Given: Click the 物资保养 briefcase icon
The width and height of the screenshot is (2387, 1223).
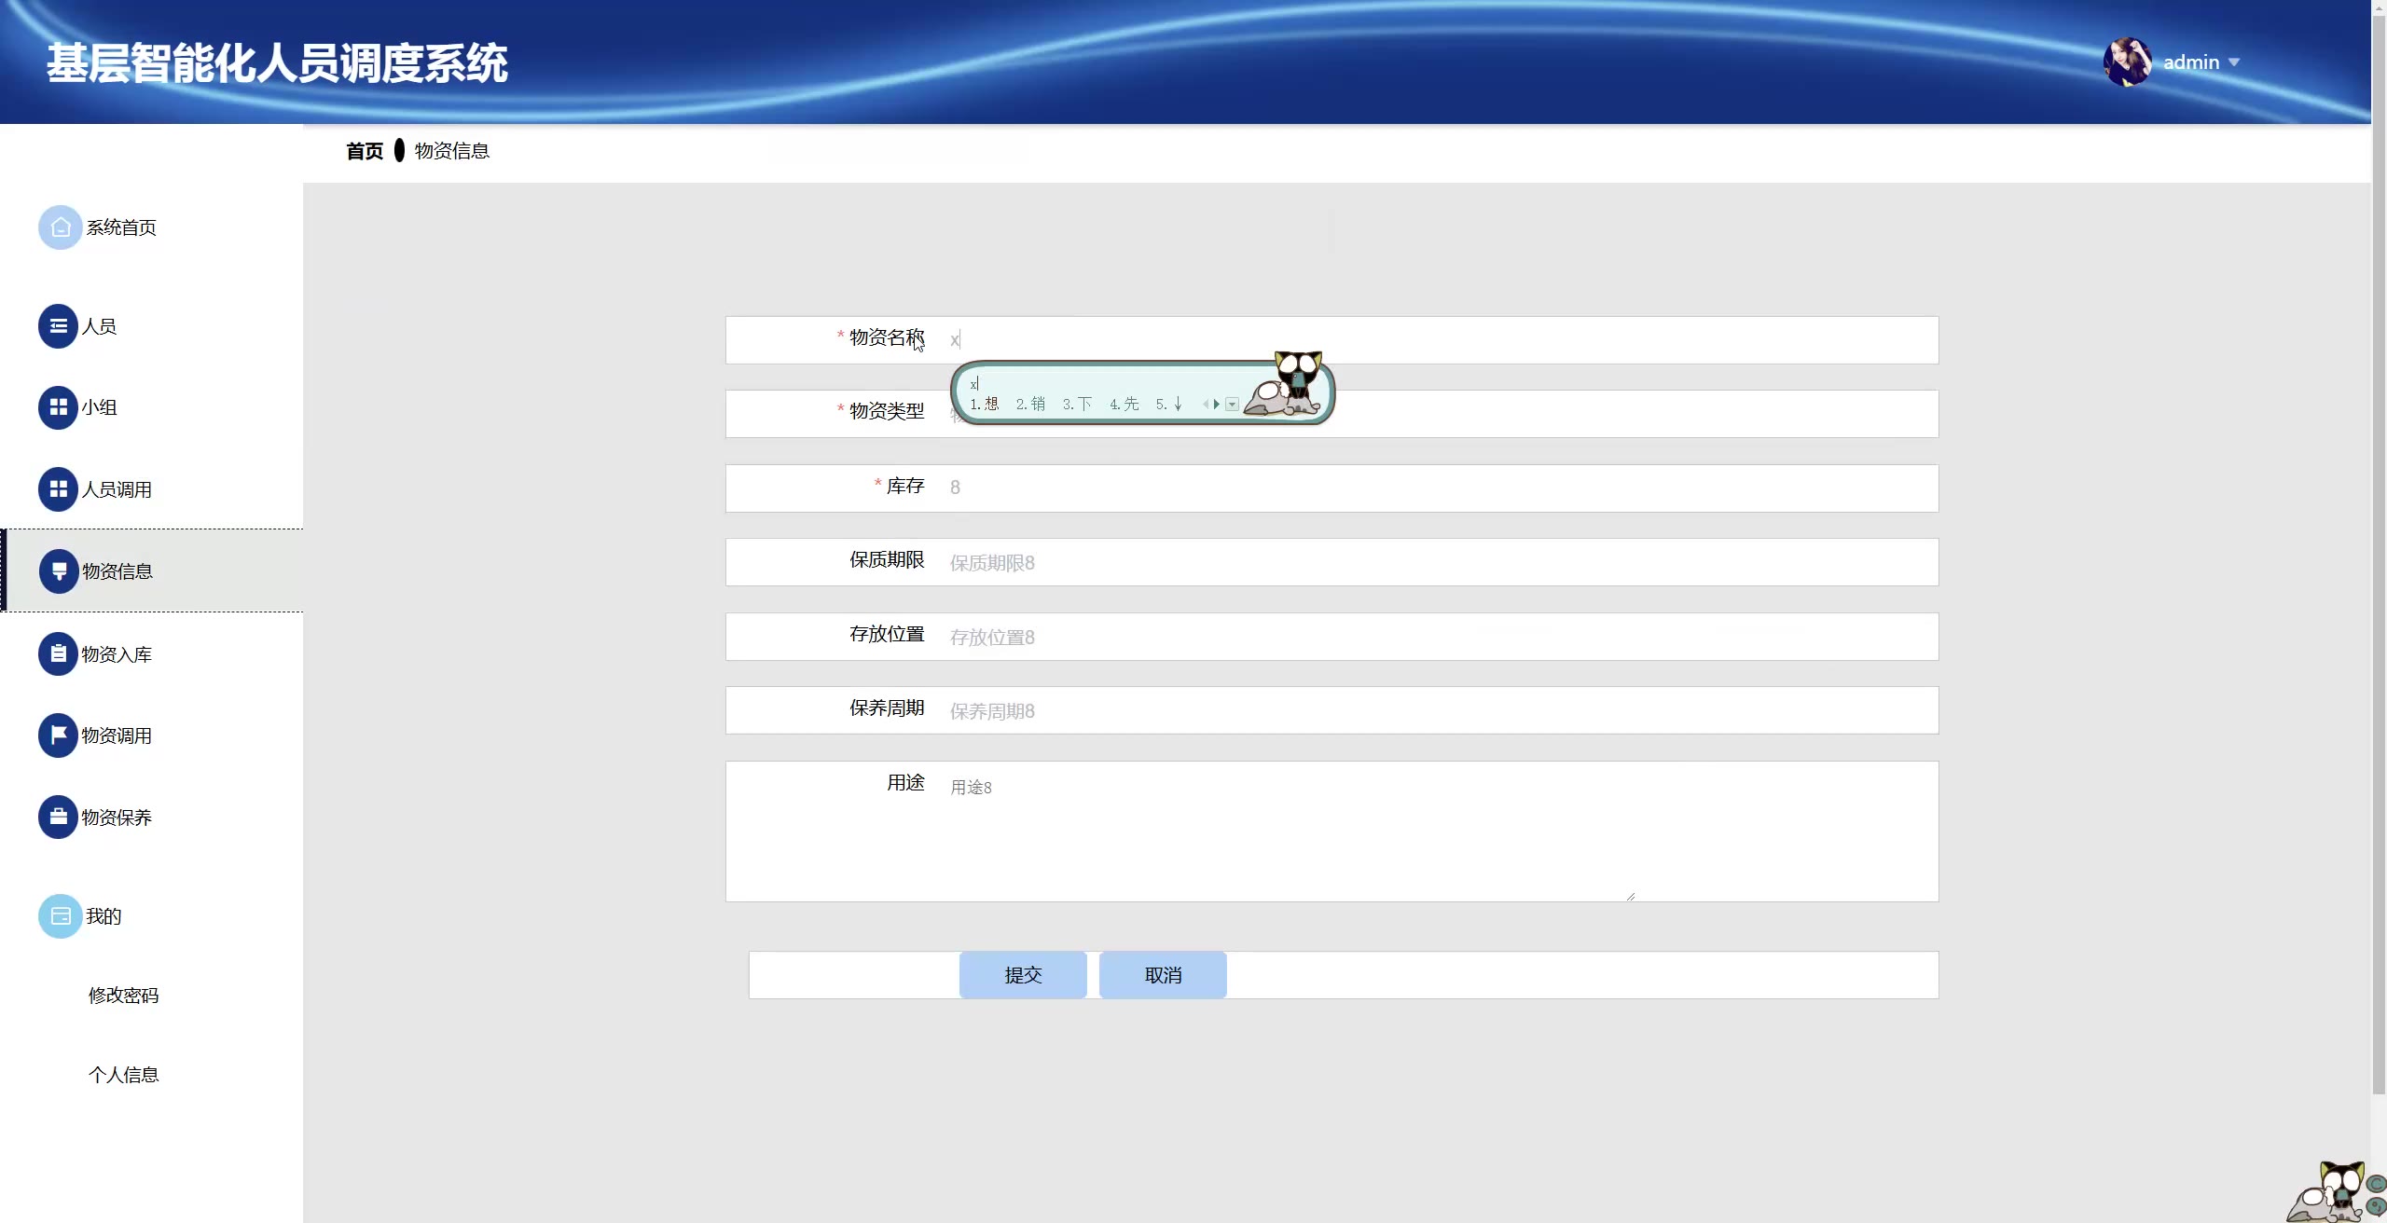Looking at the screenshot, I should pyautogui.click(x=58, y=818).
